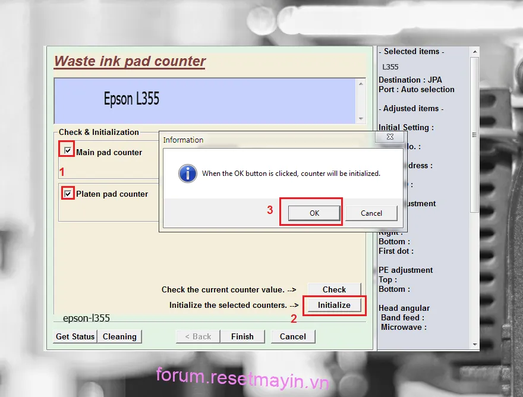Click up arrow of Epson L355 box scrollbar
The image size is (523, 397).
point(361,83)
